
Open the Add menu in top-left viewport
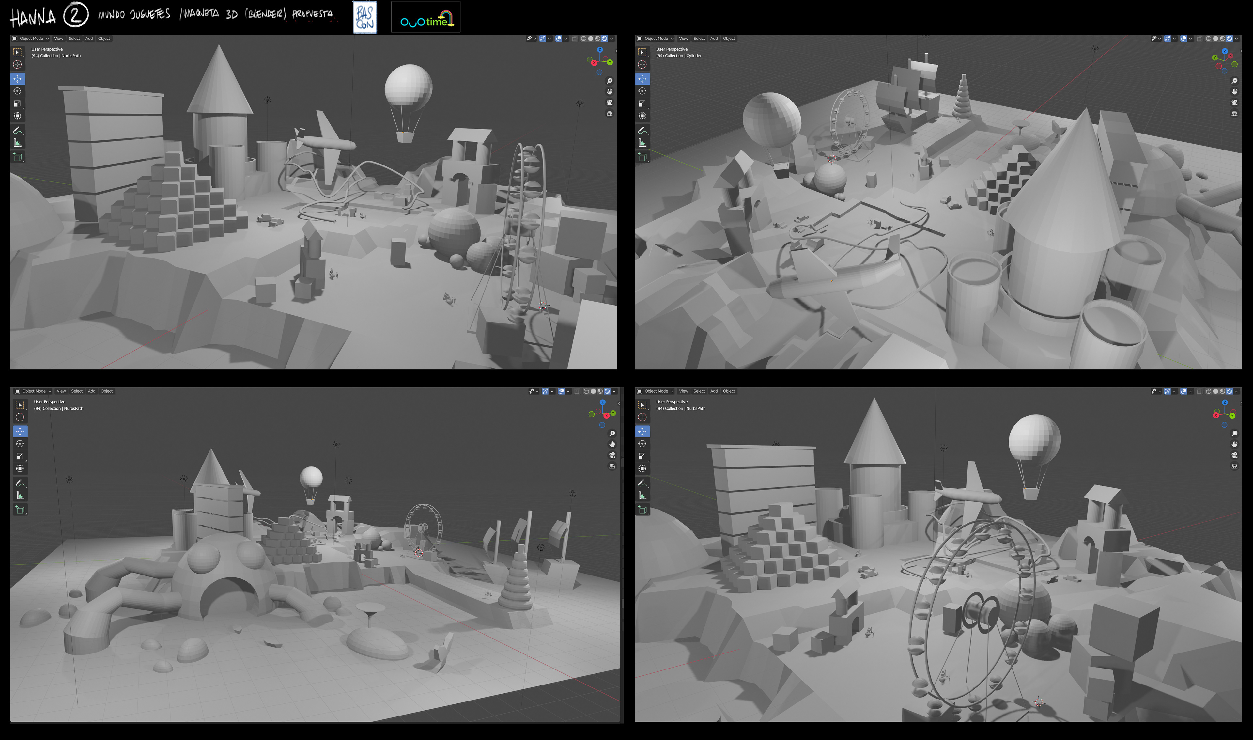[x=89, y=39]
